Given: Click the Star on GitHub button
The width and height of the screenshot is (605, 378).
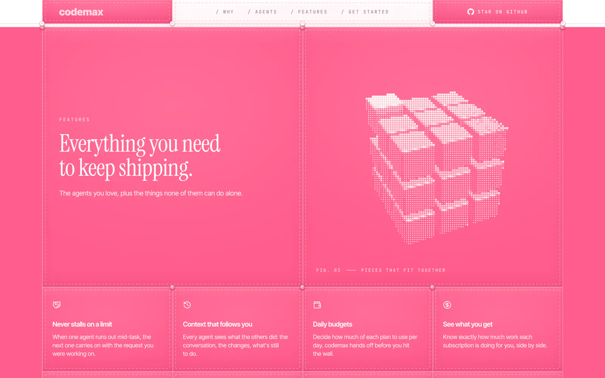Looking at the screenshot, I should click(x=498, y=12).
